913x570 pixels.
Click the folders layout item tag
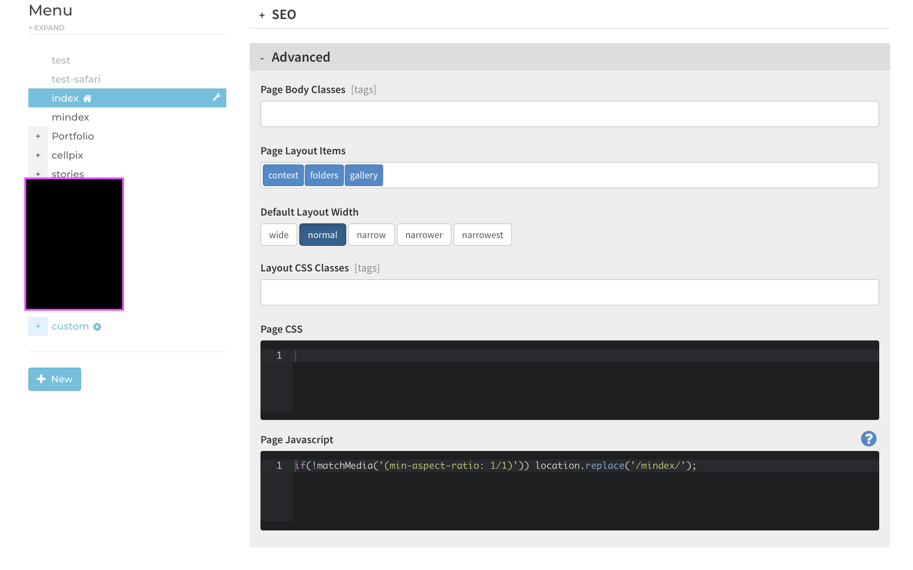(324, 175)
